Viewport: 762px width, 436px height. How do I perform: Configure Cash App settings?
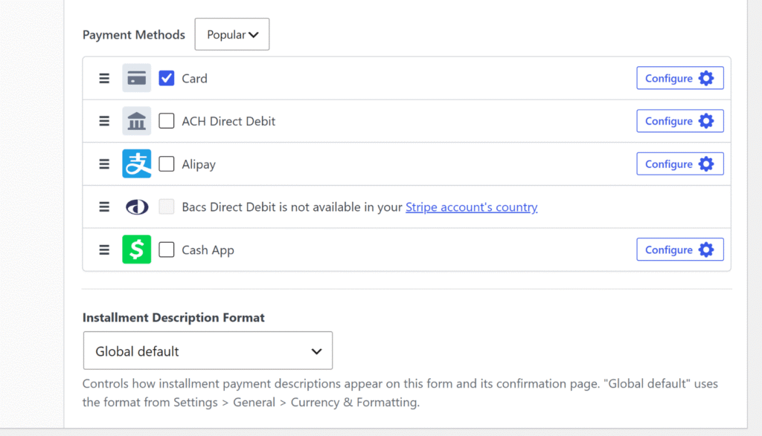pos(680,250)
